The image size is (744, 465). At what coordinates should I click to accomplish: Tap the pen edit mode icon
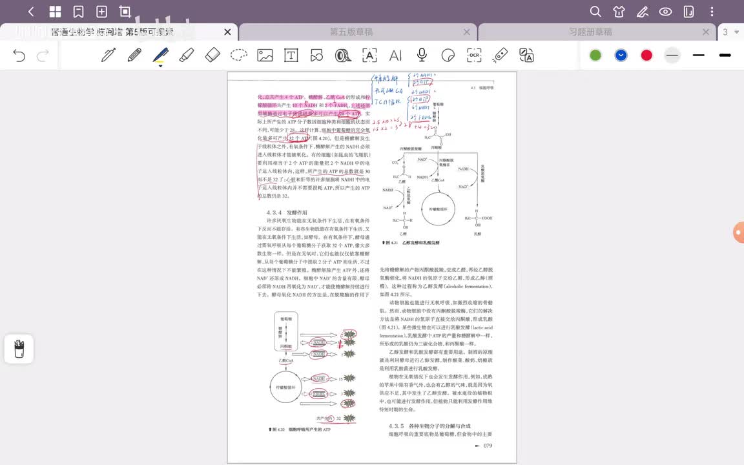pos(643,12)
